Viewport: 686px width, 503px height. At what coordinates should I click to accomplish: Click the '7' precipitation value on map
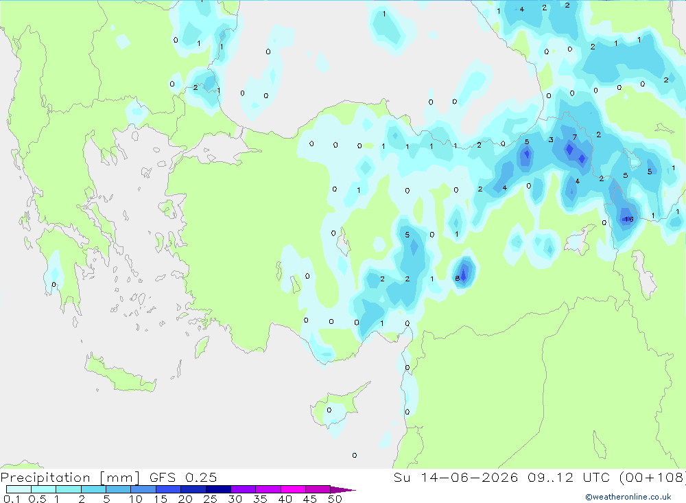click(x=574, y=137)
